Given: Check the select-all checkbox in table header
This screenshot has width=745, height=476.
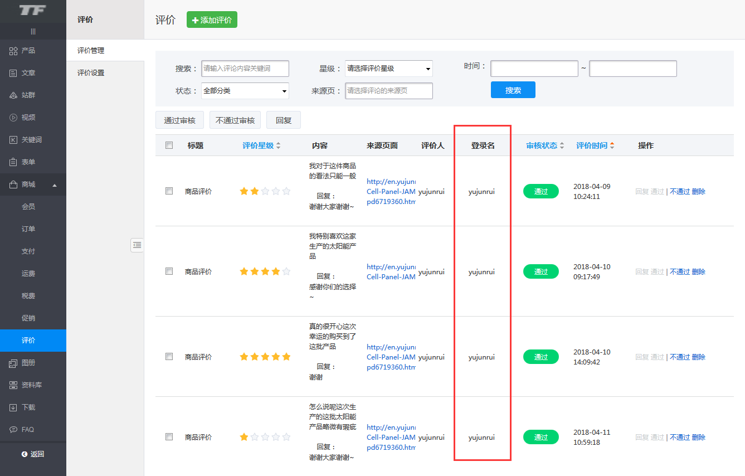Looking at the screenshot, I should point(169,145).
